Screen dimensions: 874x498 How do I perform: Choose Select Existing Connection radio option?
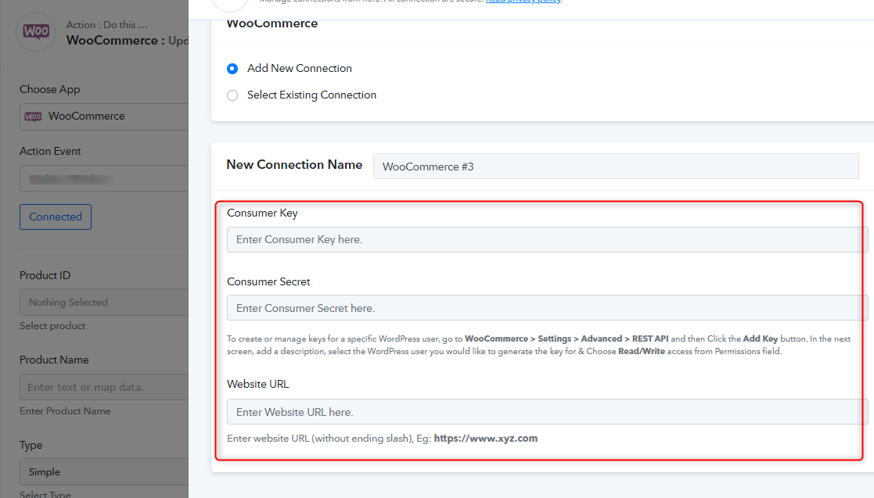click(x=232, y=95)
